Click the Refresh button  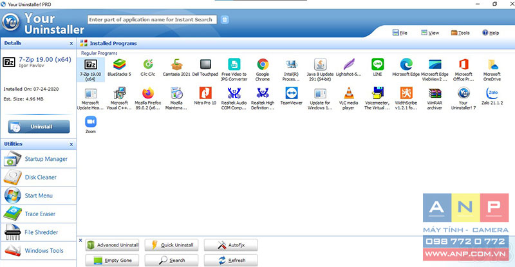tap(230, 260)
